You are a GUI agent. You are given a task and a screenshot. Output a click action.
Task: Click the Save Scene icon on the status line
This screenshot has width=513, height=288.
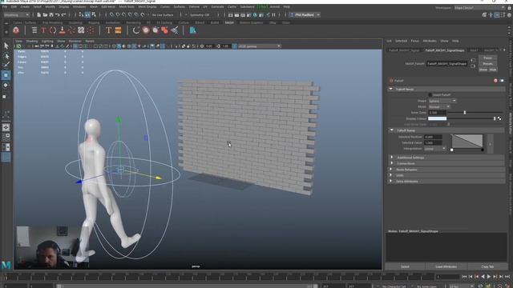coord(51,14)
